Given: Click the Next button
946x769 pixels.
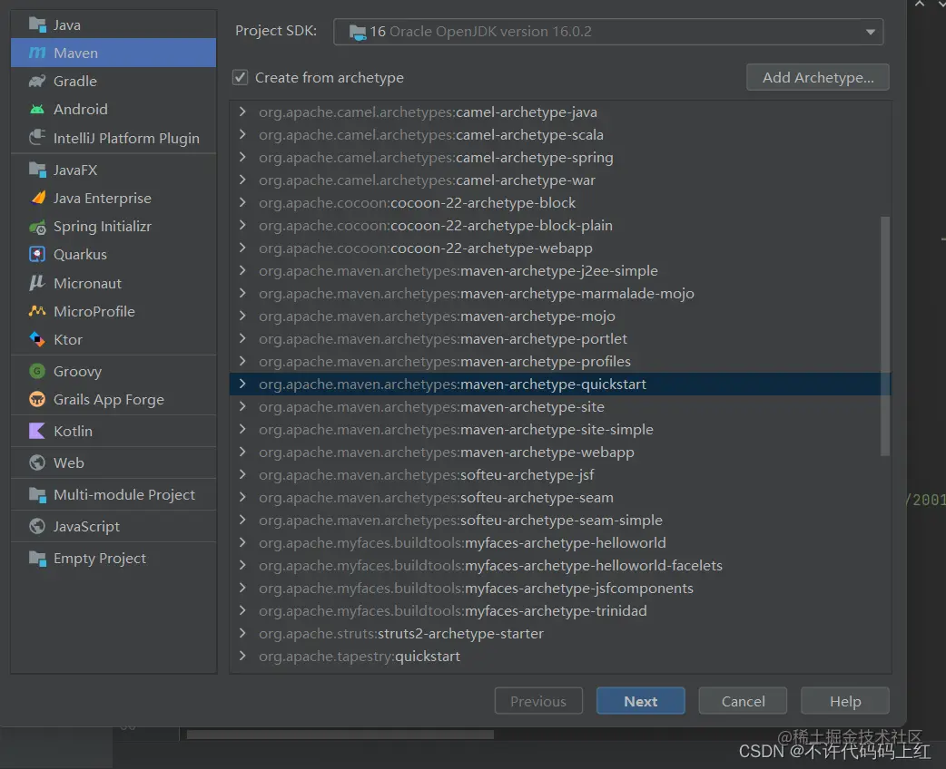Looking at the screenshot, I should pyautogui.click(x=640, y=701).
